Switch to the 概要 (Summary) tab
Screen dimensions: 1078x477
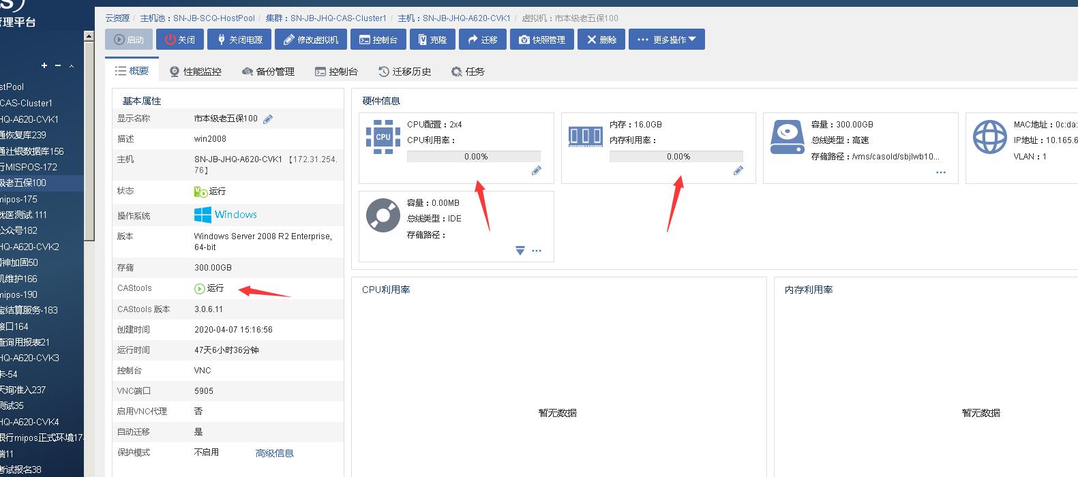click(132, 71)
